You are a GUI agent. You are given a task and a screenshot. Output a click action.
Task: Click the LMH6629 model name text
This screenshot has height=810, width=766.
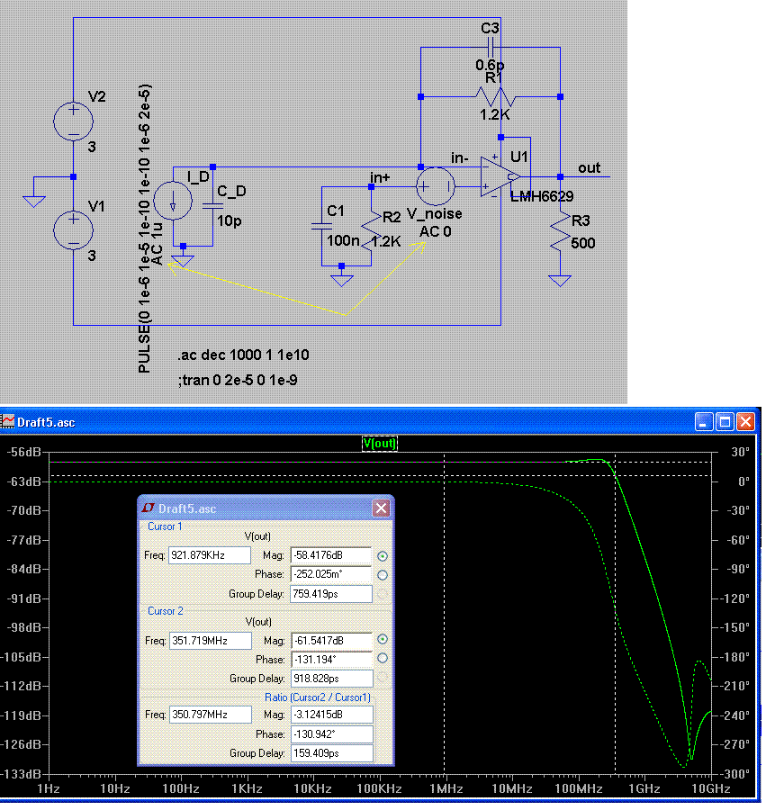542,196
